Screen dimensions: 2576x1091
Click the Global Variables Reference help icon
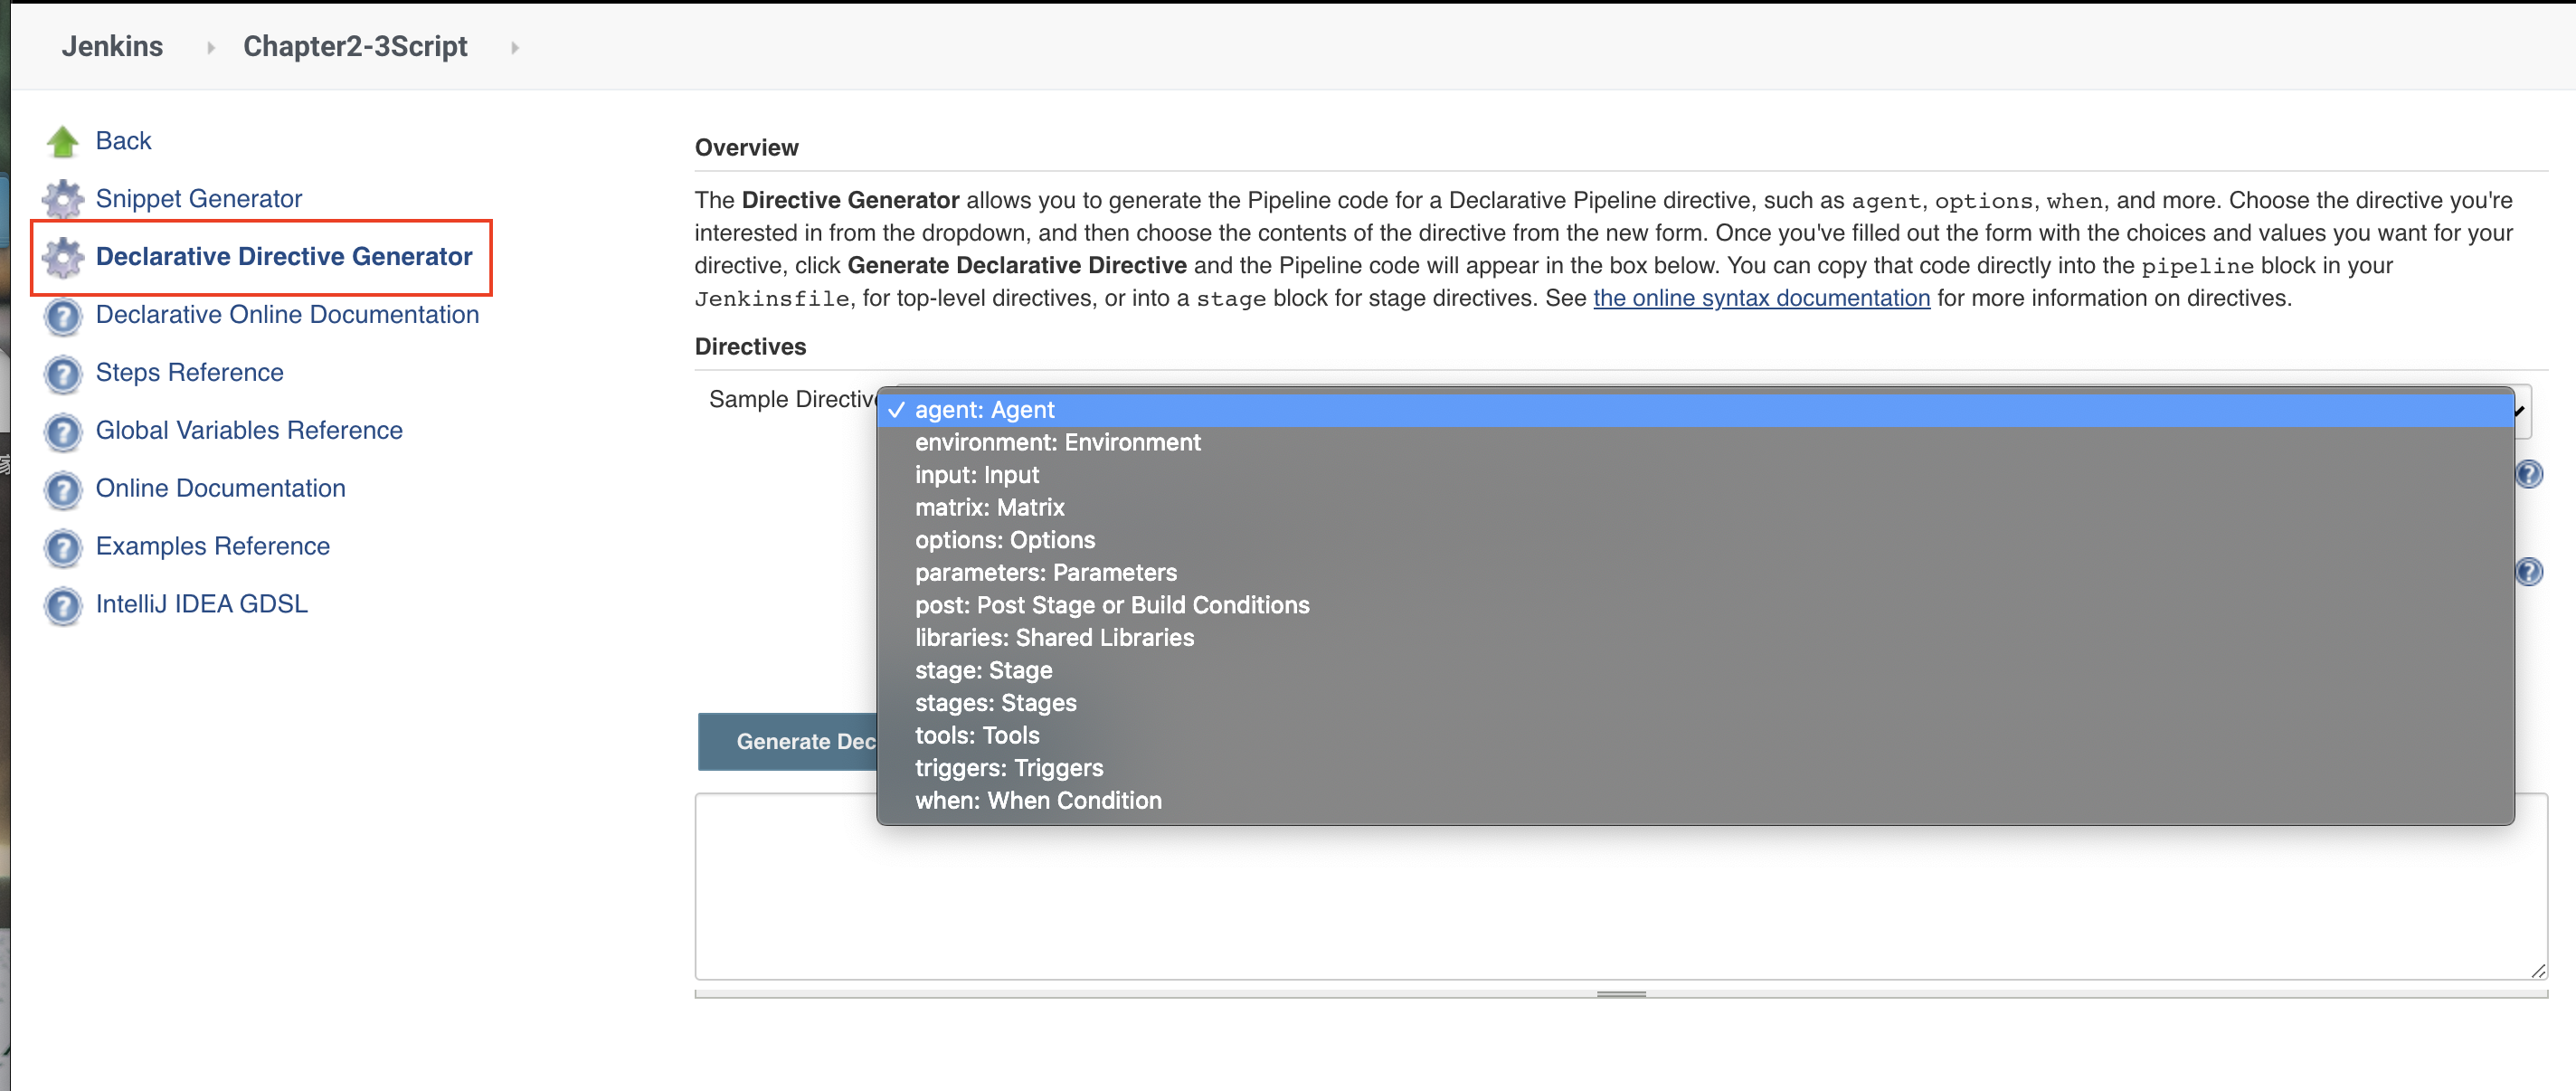(x=66, y=431)
